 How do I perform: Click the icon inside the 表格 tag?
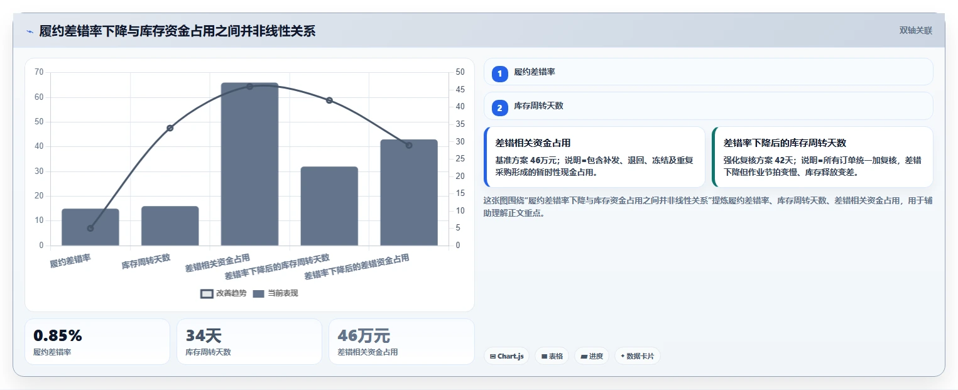point(544,357)
